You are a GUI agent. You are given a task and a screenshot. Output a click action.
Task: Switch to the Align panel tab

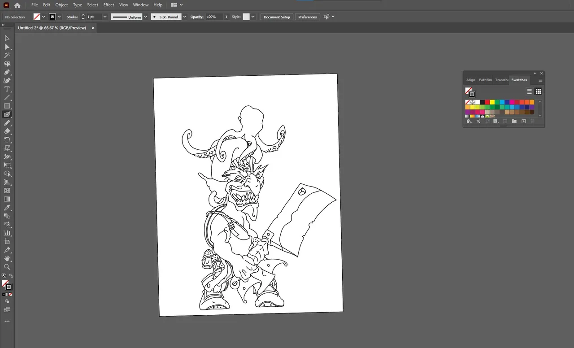tap(470, 80)
